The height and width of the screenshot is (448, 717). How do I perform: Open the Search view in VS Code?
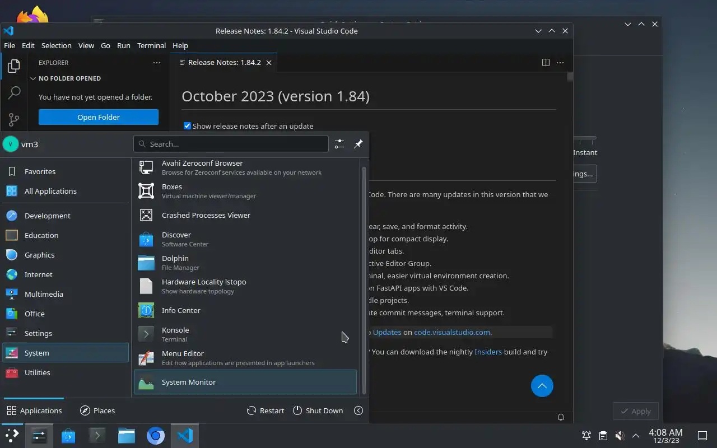(13, 93)
